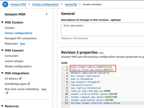
Task: Click the New badge beside Replicators
Action: 23,44
